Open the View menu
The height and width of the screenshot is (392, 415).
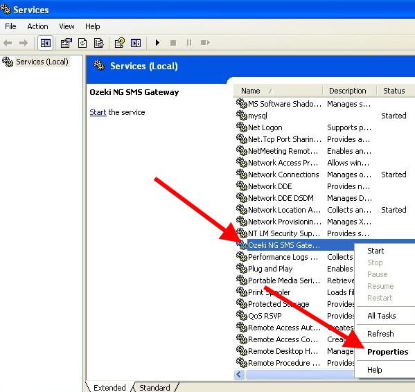pyautogui.click(x=67, y=26)
